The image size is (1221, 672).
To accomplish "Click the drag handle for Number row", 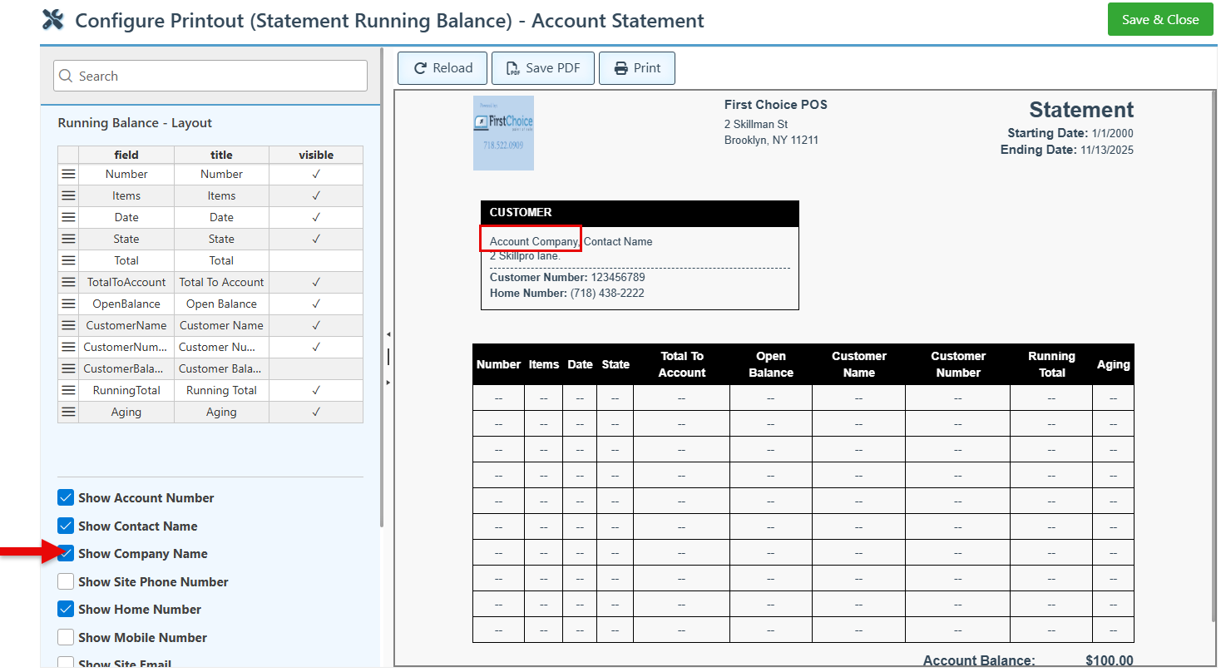I will coord(68,175).
